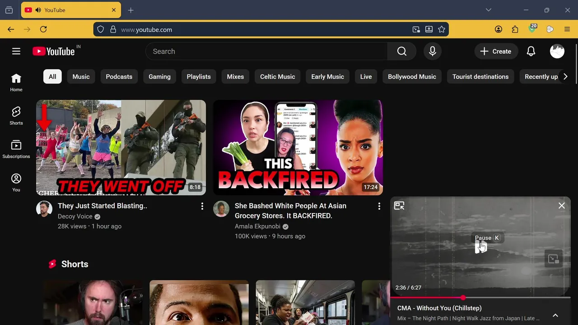Click the site lock icon
The height and width of the screenshot is (325, 578).
[x=113, y=29]
